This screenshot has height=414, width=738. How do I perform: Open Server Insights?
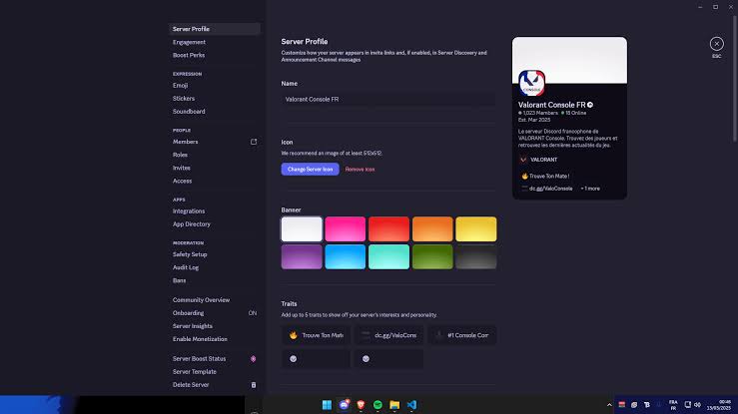tap(215, 326)
